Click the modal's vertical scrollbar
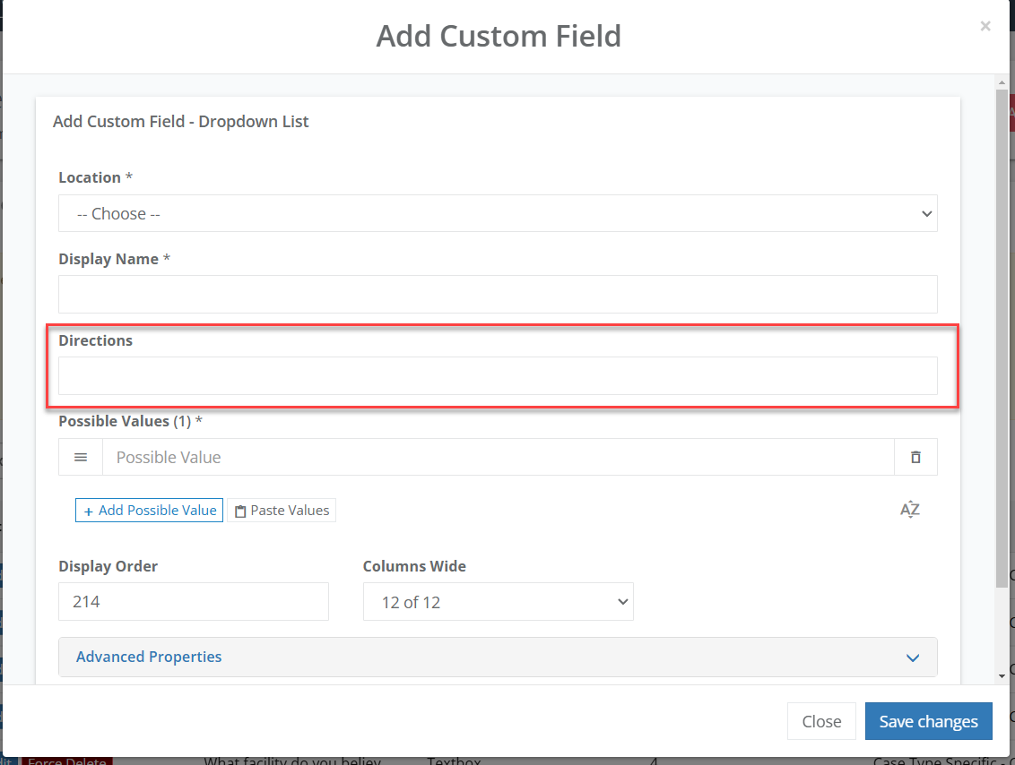 click(x=1001, y=376)
